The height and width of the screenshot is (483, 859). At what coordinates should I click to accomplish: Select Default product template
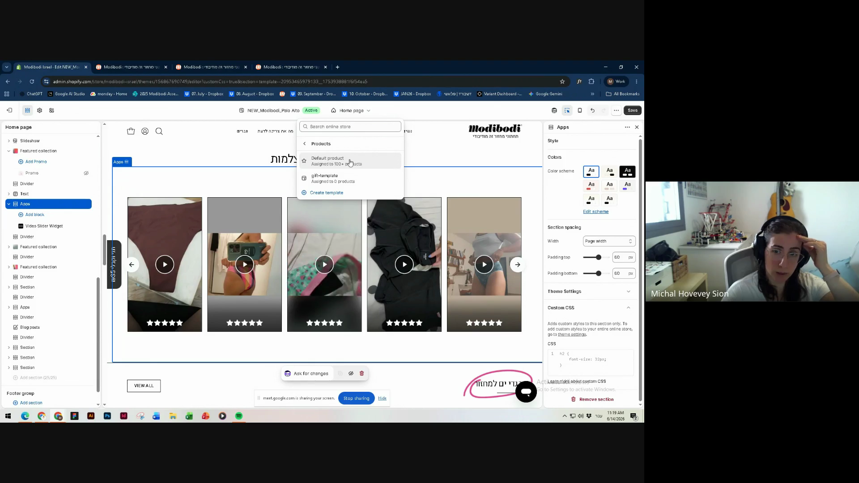point(350,161)
